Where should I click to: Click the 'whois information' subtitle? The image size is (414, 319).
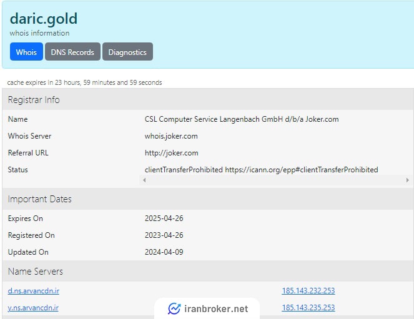coord(39,33)
